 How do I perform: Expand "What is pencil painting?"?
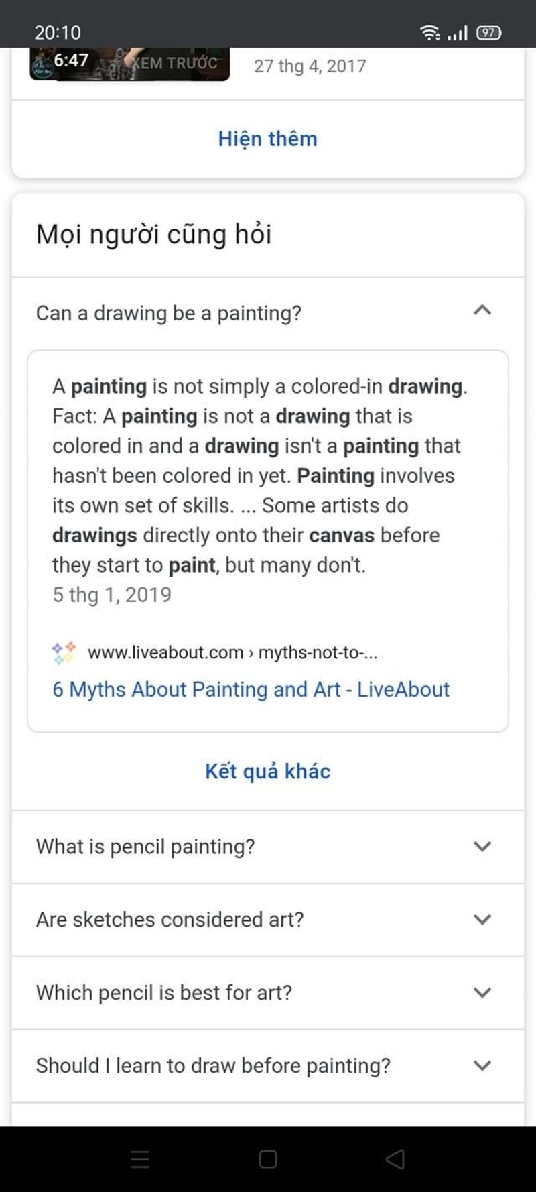481,847
